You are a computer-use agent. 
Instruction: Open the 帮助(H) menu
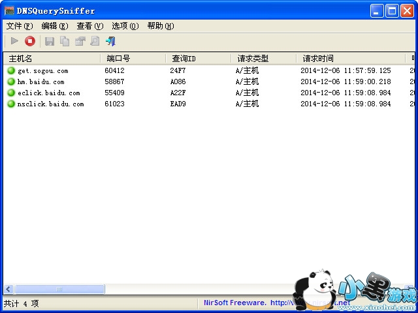coord(160,26)
